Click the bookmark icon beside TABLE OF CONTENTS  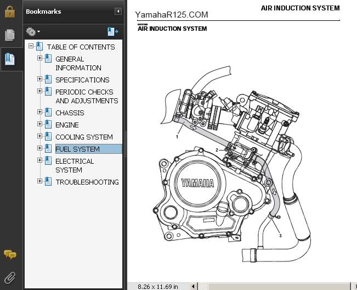[39, 47]
